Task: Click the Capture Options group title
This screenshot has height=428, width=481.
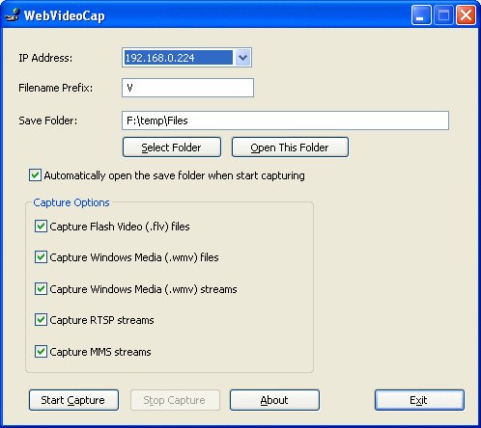Action: (71, 202)
